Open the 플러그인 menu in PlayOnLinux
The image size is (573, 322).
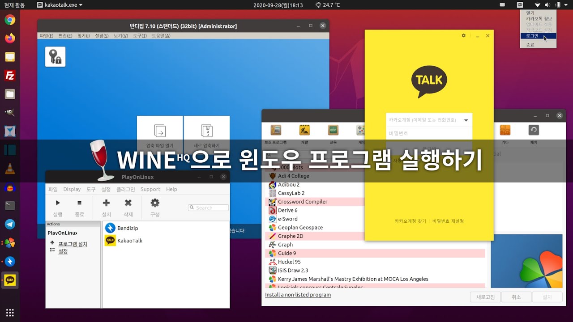[126, 189]
